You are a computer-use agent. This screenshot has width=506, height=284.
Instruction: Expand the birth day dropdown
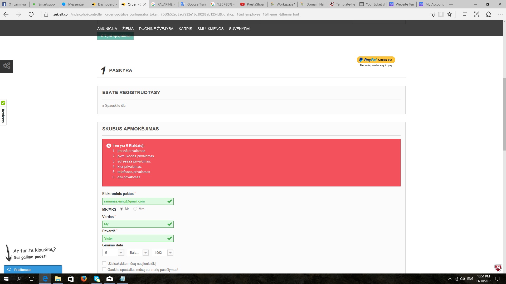pos(113,253)
